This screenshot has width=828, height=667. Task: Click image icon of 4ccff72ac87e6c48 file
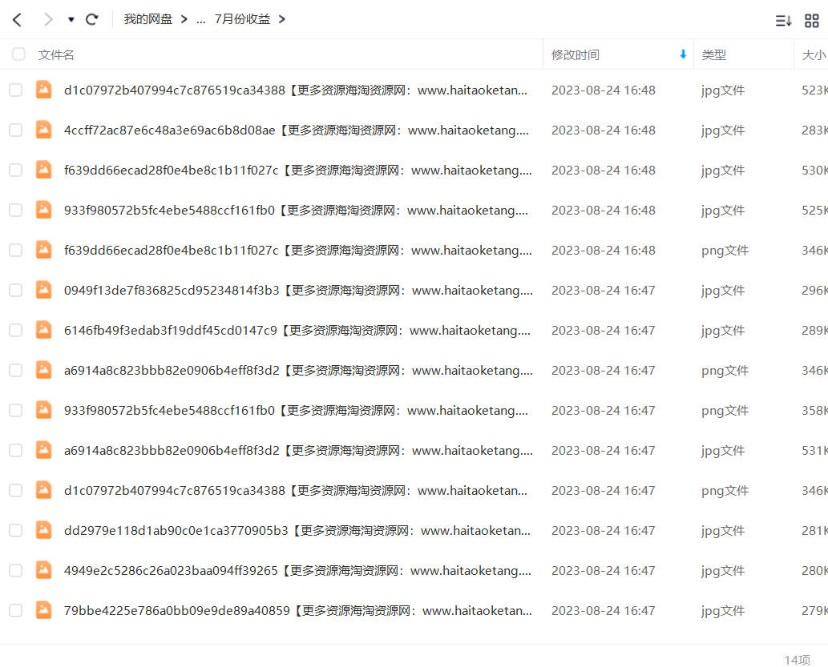coord(44,130)
